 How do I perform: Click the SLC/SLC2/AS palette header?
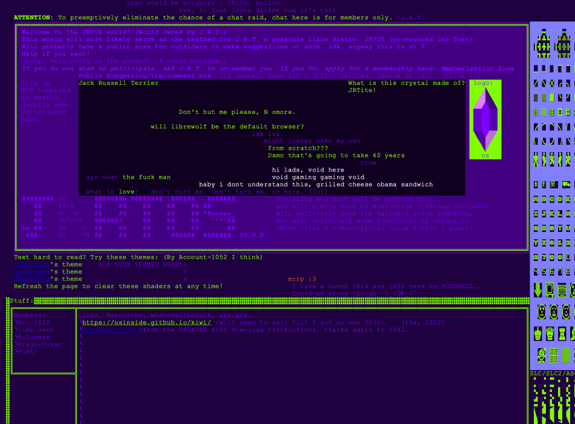pos(552,374)
